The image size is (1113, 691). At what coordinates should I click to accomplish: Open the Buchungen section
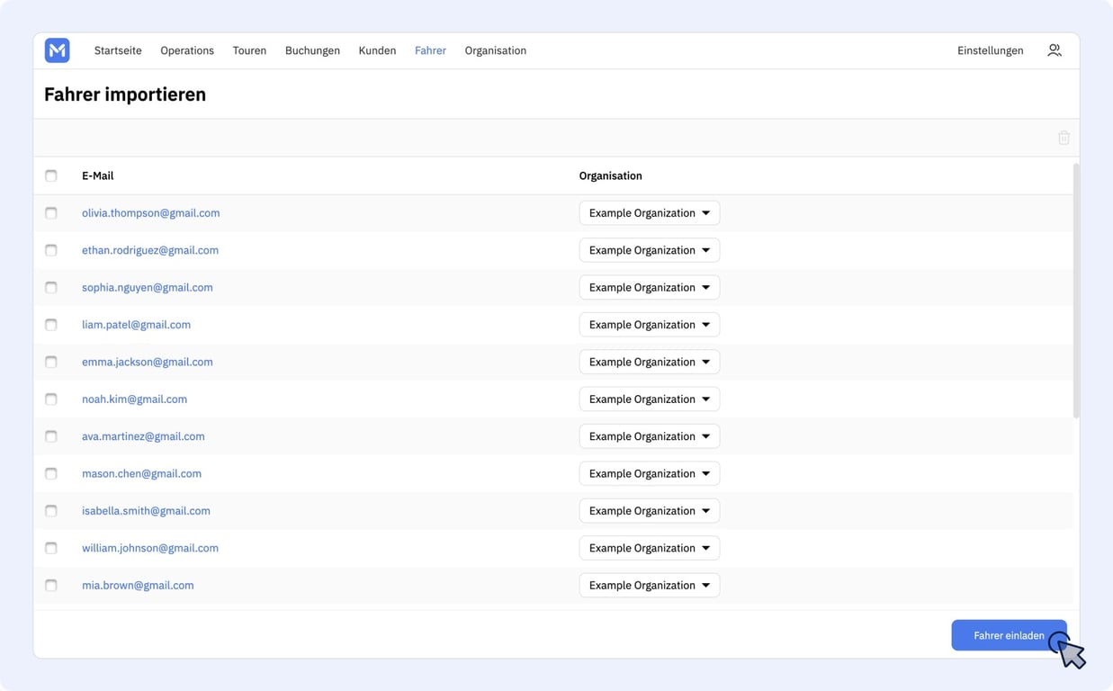(x=312, y=50)
